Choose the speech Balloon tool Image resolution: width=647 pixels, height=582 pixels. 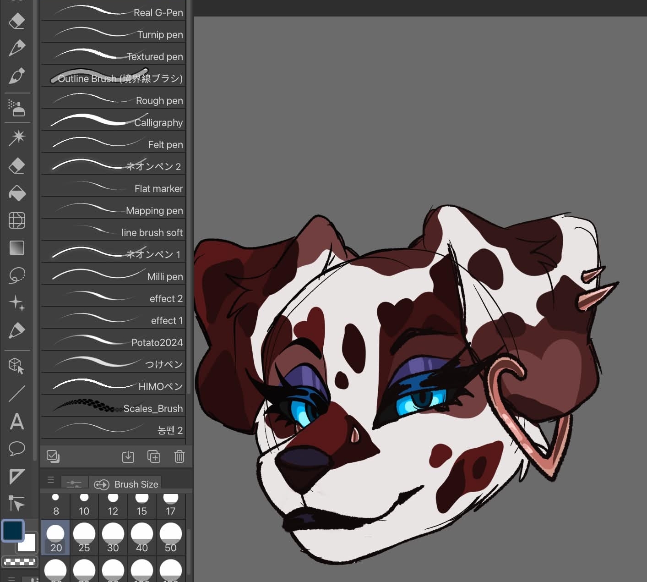pyautogui.click(x=17, y=449)
